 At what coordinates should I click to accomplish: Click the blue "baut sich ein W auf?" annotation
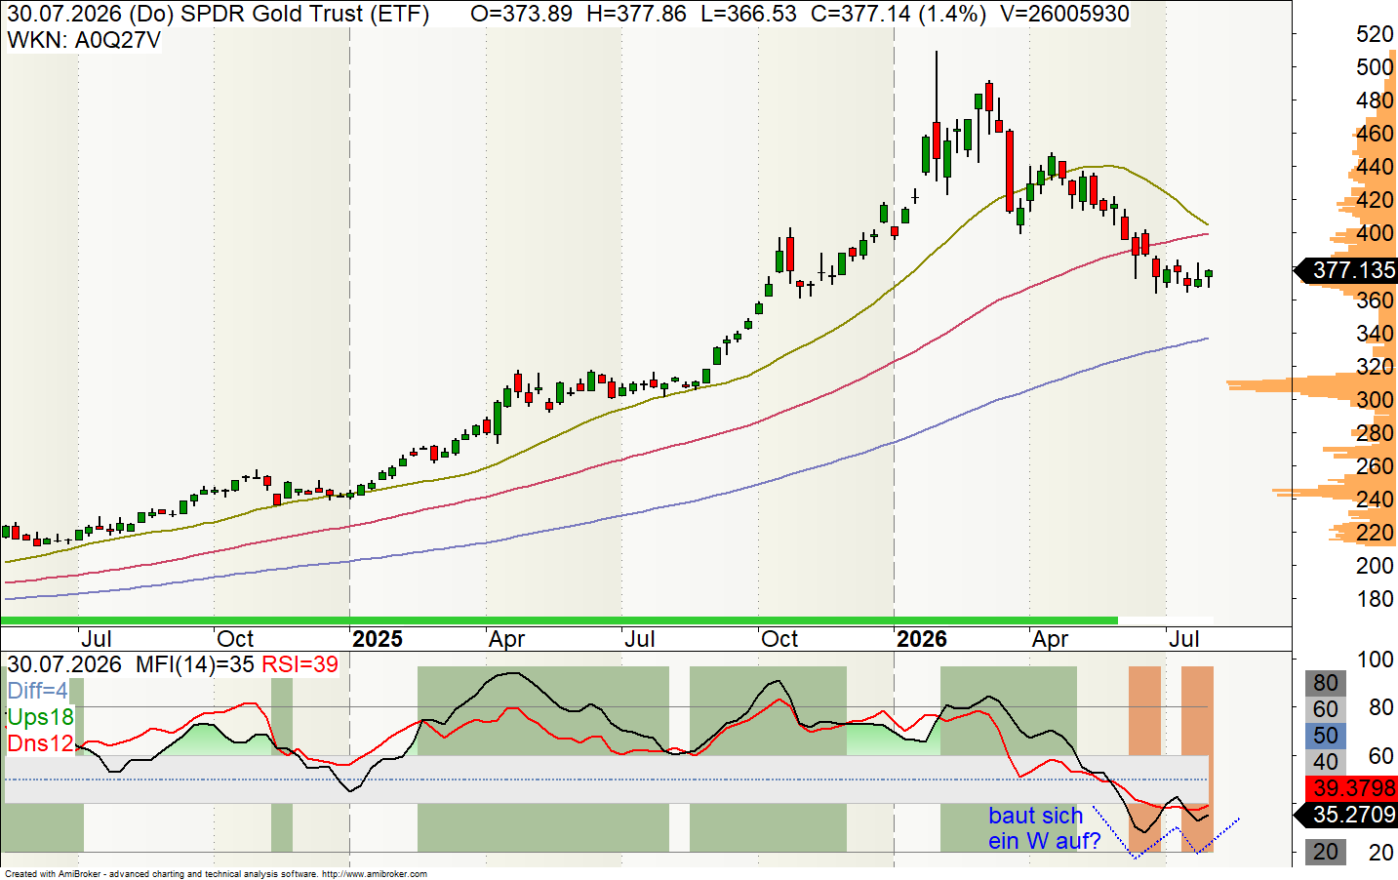tap(1044, 828)
